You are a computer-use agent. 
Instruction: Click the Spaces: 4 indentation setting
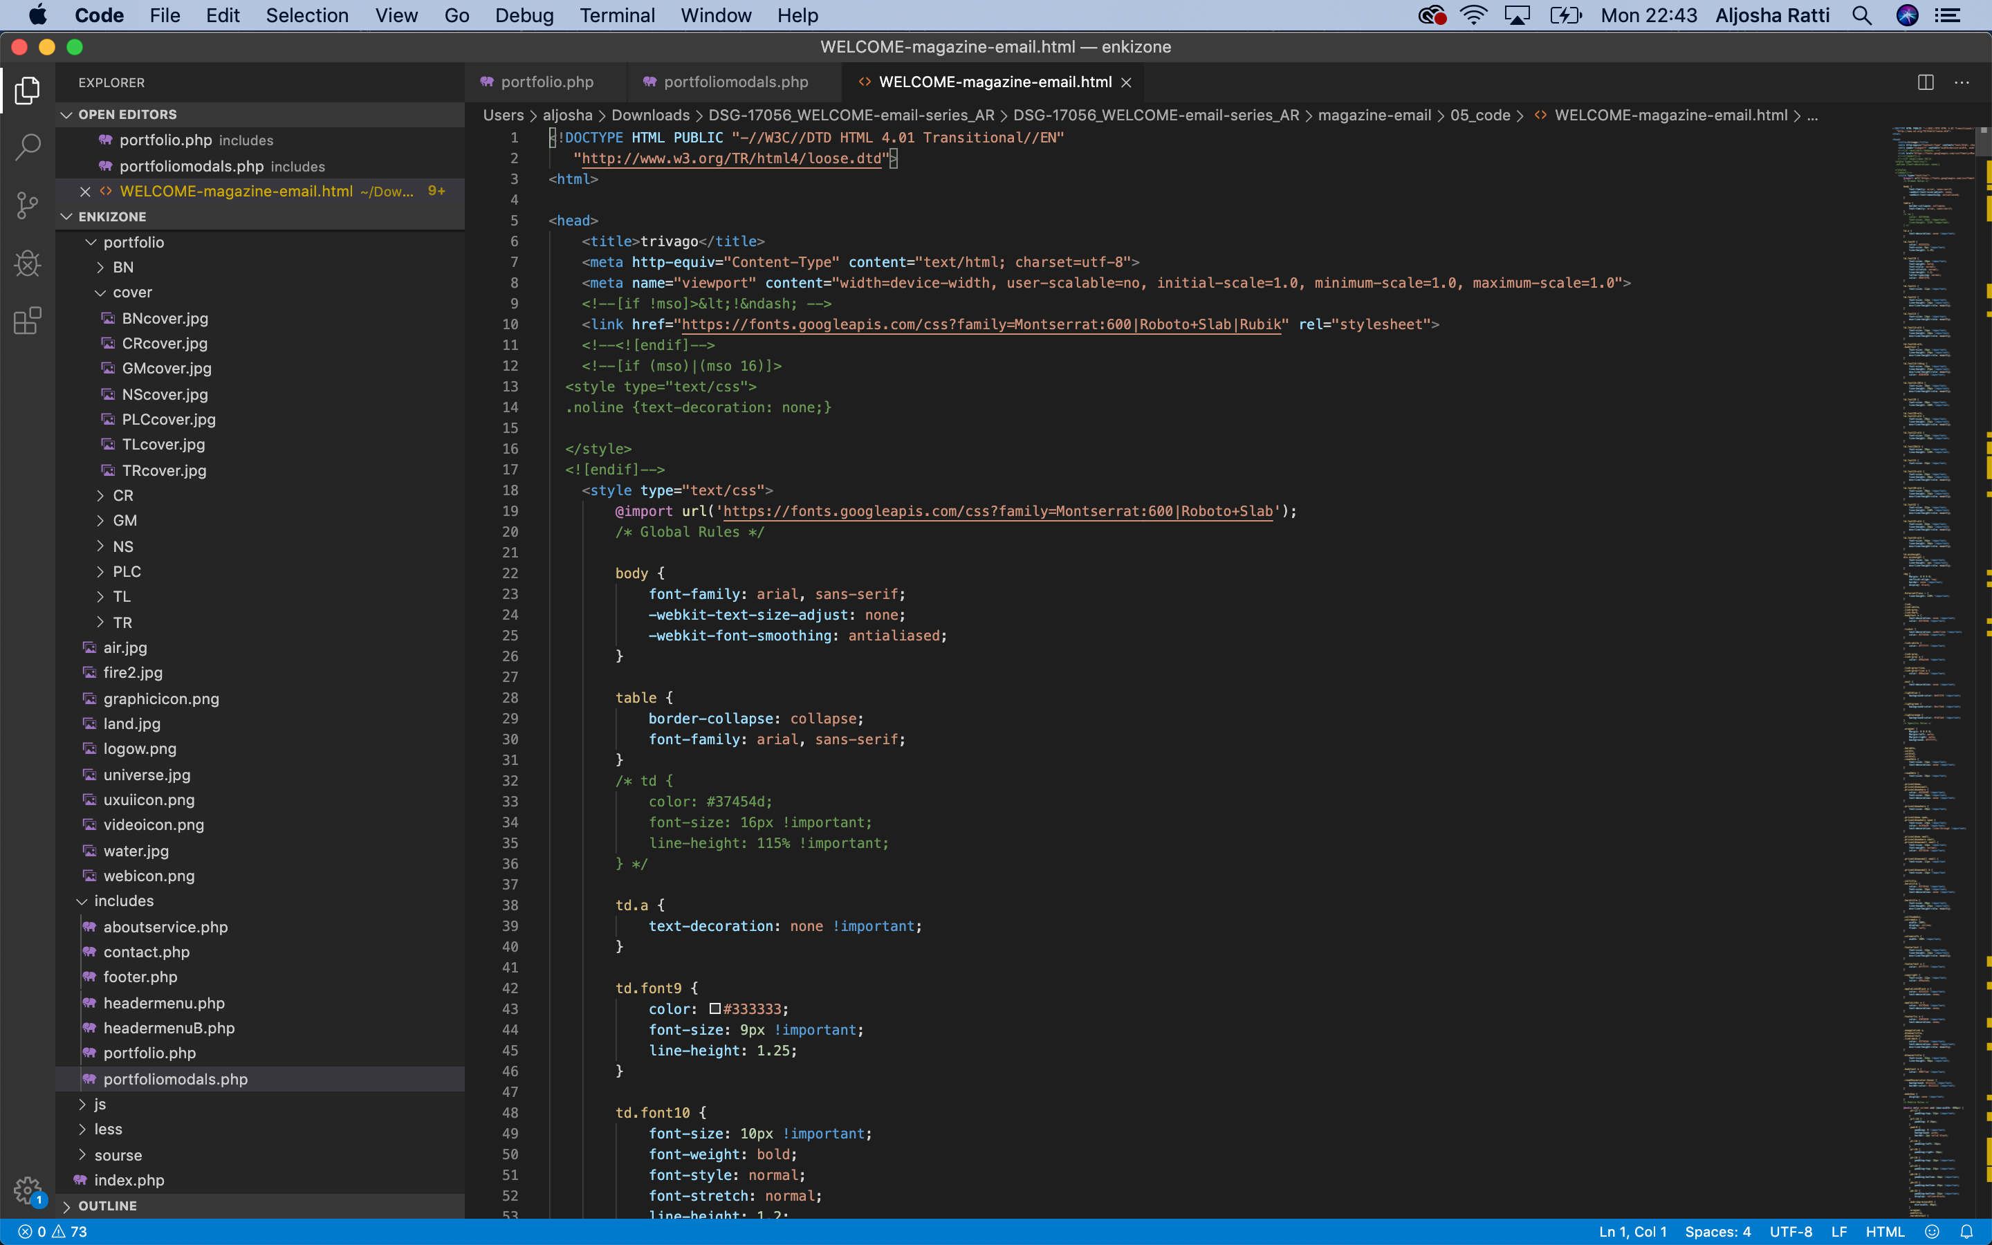[x=1717, y=1232]
